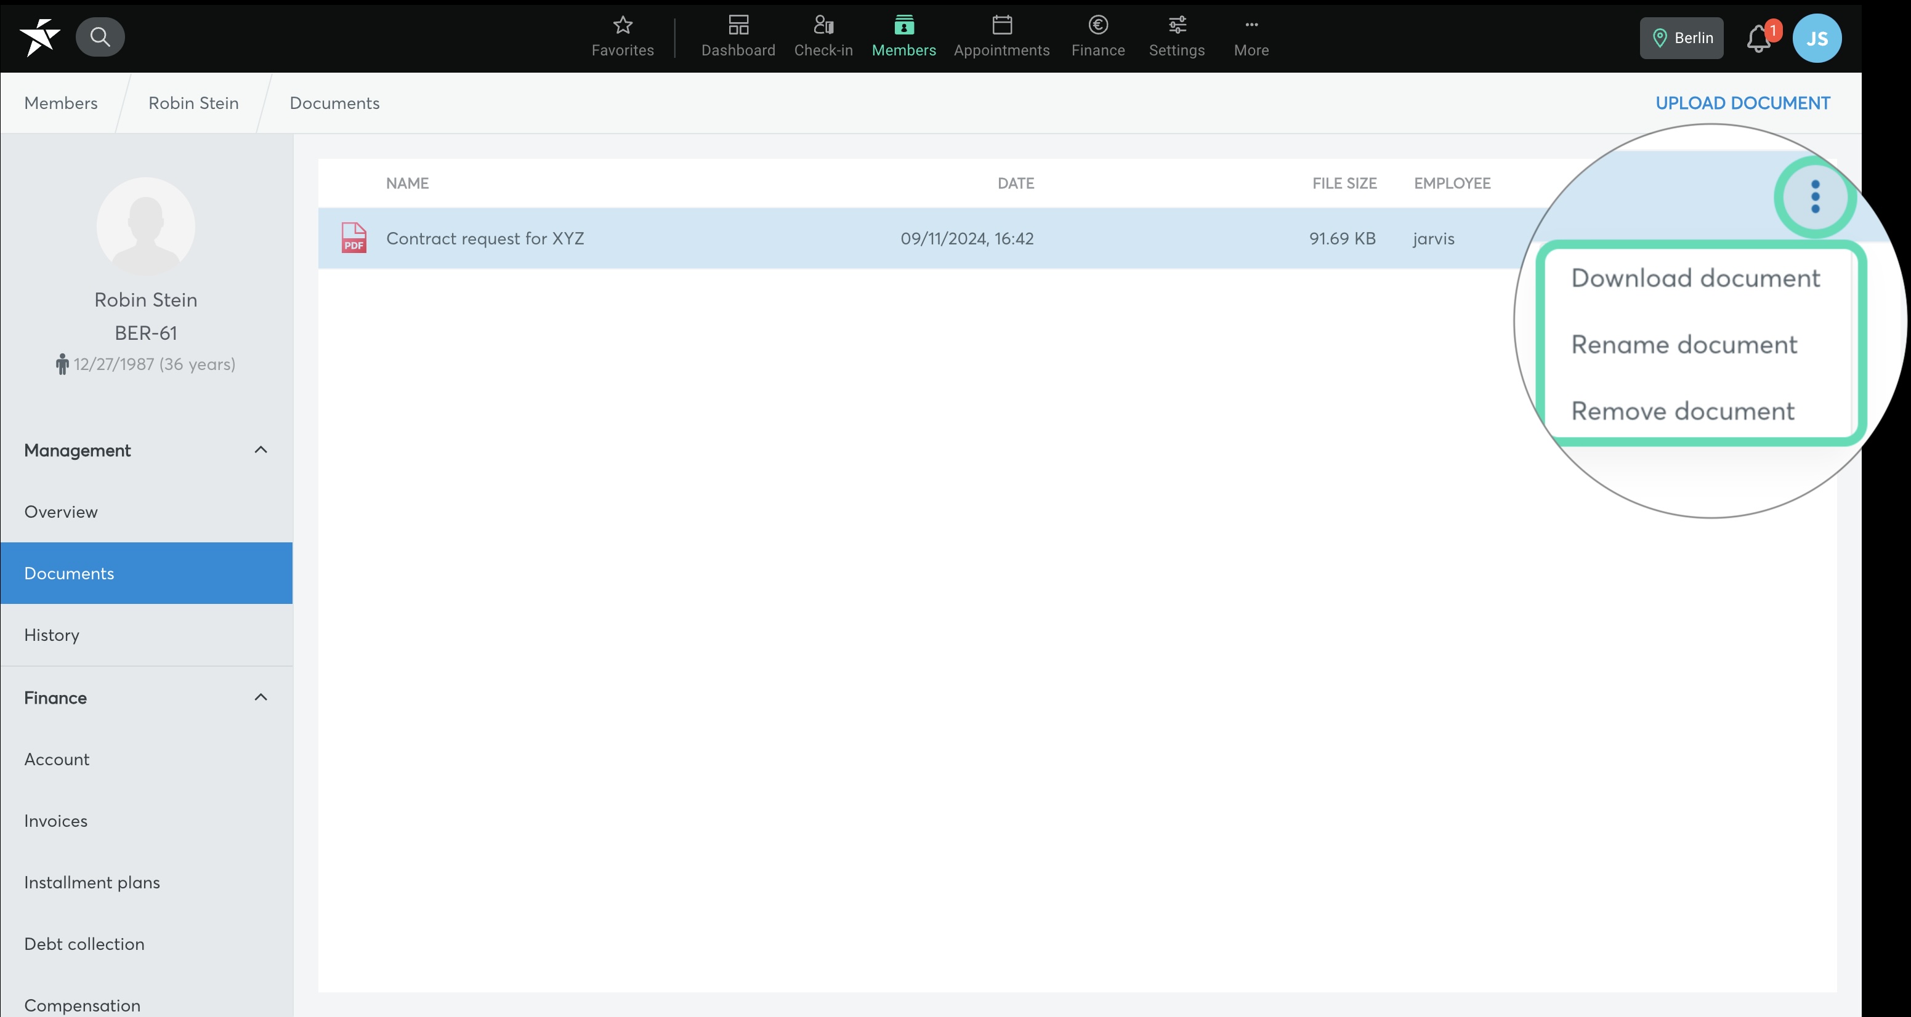Go to the Dashboard section
This screenshot has width=1911, height=1017.
click(738, 36)
